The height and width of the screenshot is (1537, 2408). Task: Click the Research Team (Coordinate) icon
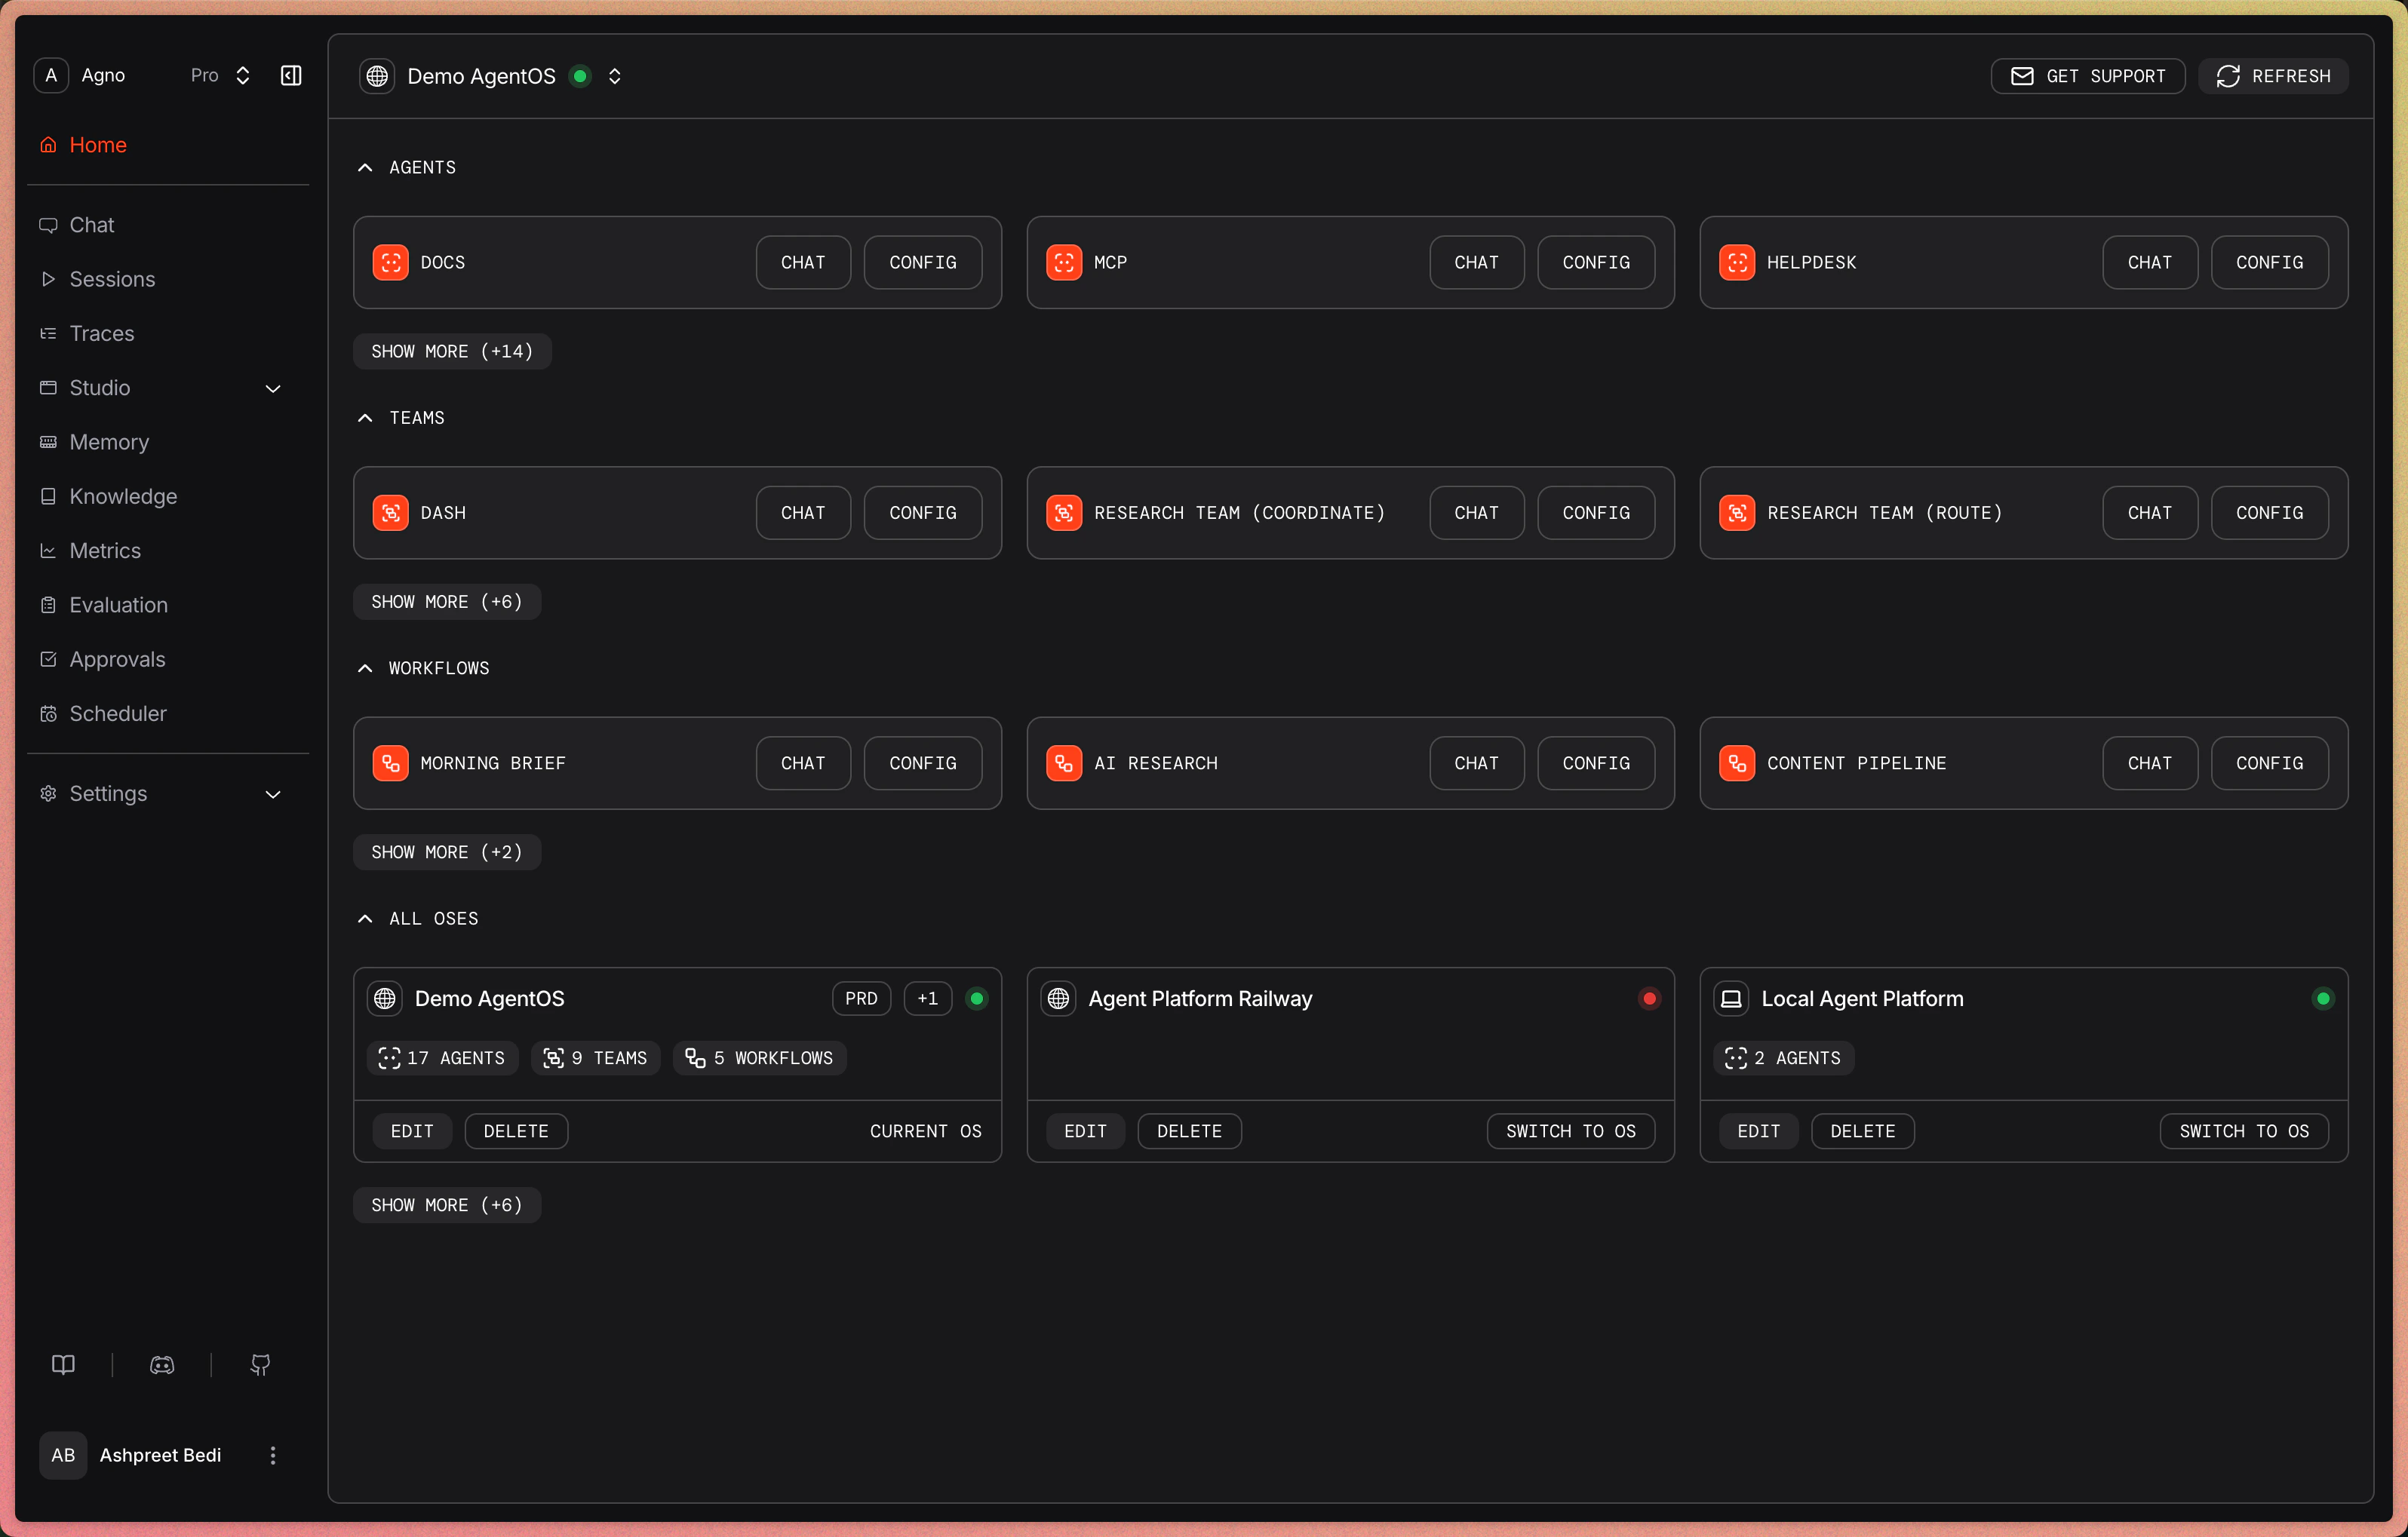(x=1064, y=513)
